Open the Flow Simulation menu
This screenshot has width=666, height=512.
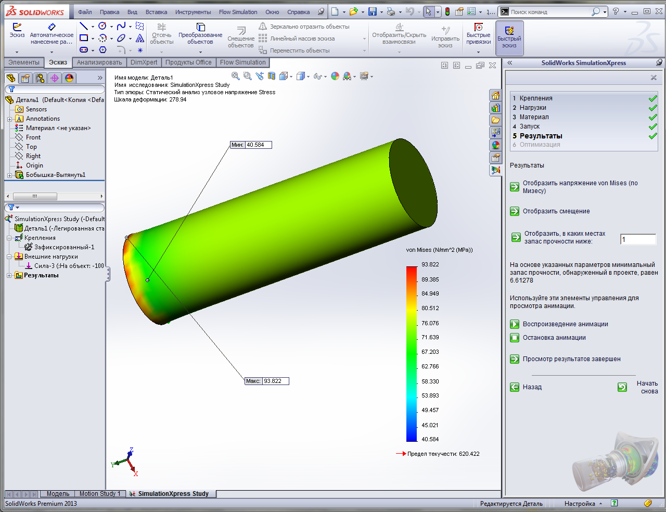click(238, 12)
